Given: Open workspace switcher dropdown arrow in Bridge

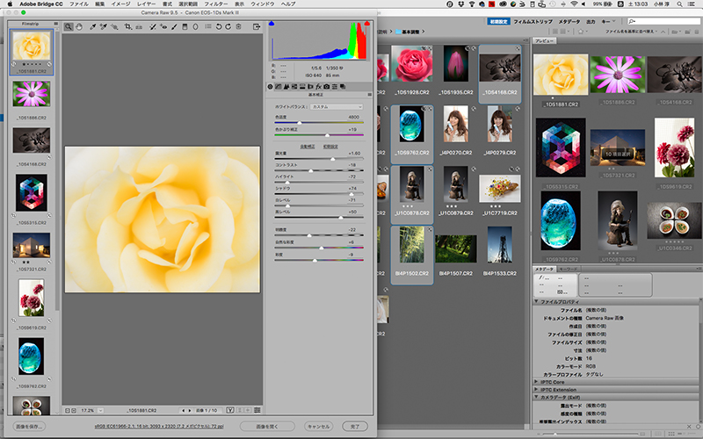Looking at the screenshot, I should pyautogui.click(x=613, y=21).
